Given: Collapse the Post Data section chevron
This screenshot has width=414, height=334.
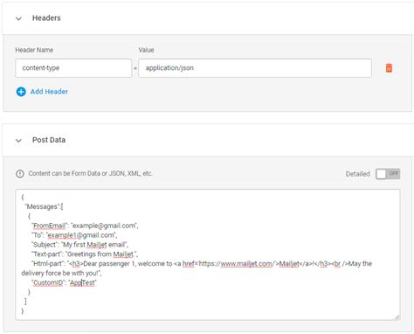Looking at the screenshot, I should coord(18,141).
